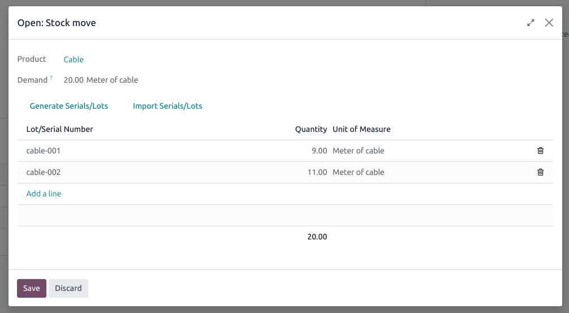Viewport: 569px width, 313px height.
Task: Expand the dialog to full screen
Action: (x=531, y=23)
